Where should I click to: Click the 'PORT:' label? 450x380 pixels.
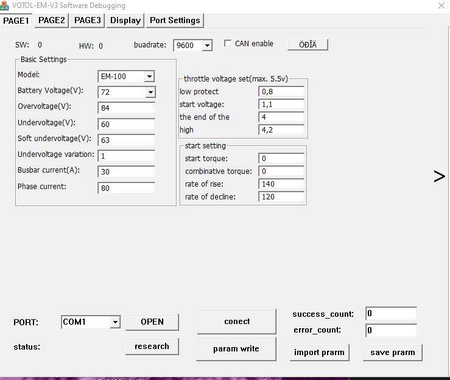[x=26, y=322]
